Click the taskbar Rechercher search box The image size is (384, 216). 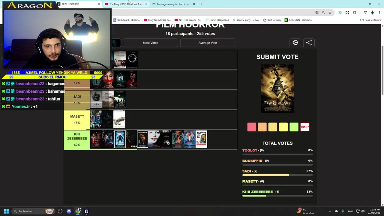(33, 211)
